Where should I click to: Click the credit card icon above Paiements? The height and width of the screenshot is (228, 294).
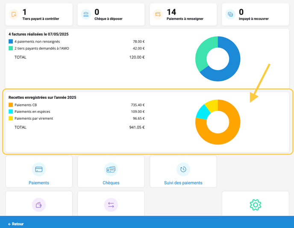(x=39, y=169)
